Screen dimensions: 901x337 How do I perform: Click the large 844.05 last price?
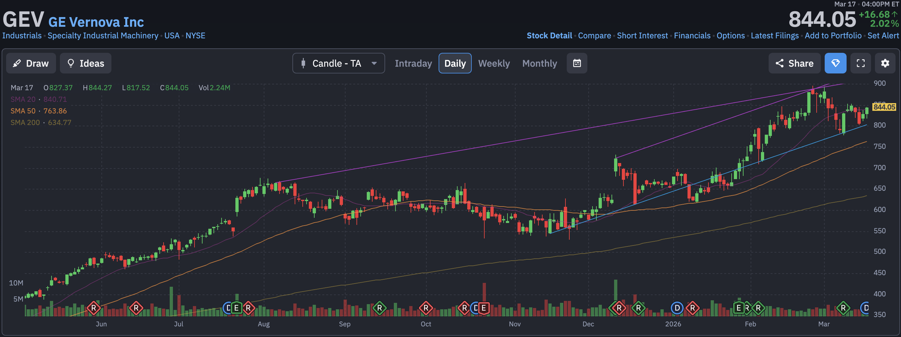822,19
